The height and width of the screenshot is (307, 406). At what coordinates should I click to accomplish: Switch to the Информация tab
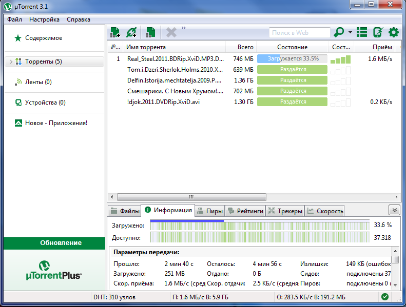tap(168, 210)
